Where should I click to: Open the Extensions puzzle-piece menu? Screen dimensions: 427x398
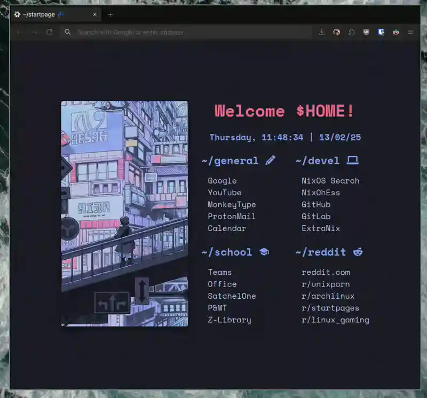352,32
